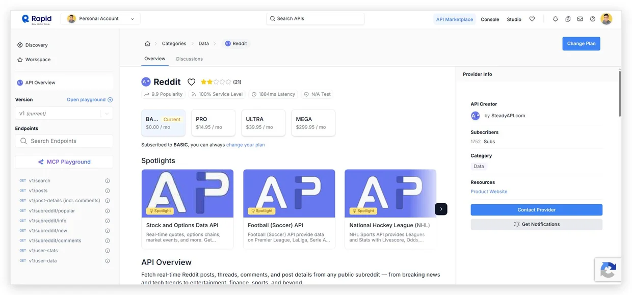Click Discovery in the sidebar
The width and height of the screenshot is (632, 295).
36,45
